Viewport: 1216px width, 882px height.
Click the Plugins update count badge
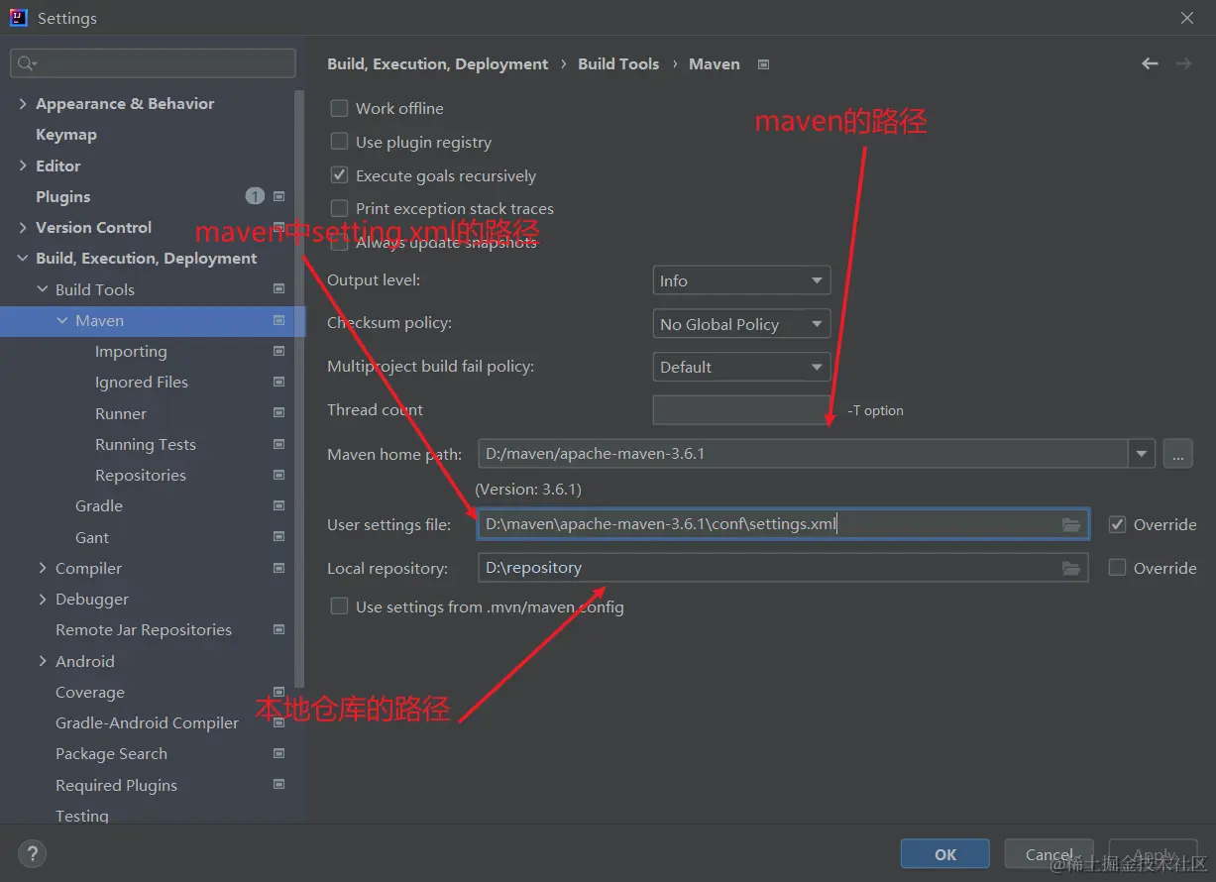pos(255,196)
